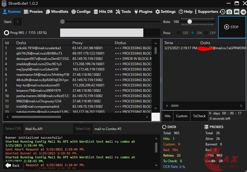The width and height of the screenshot is (247, 172).
Task: Click the Mail Ru API config name
Action: tap(34, 129)
